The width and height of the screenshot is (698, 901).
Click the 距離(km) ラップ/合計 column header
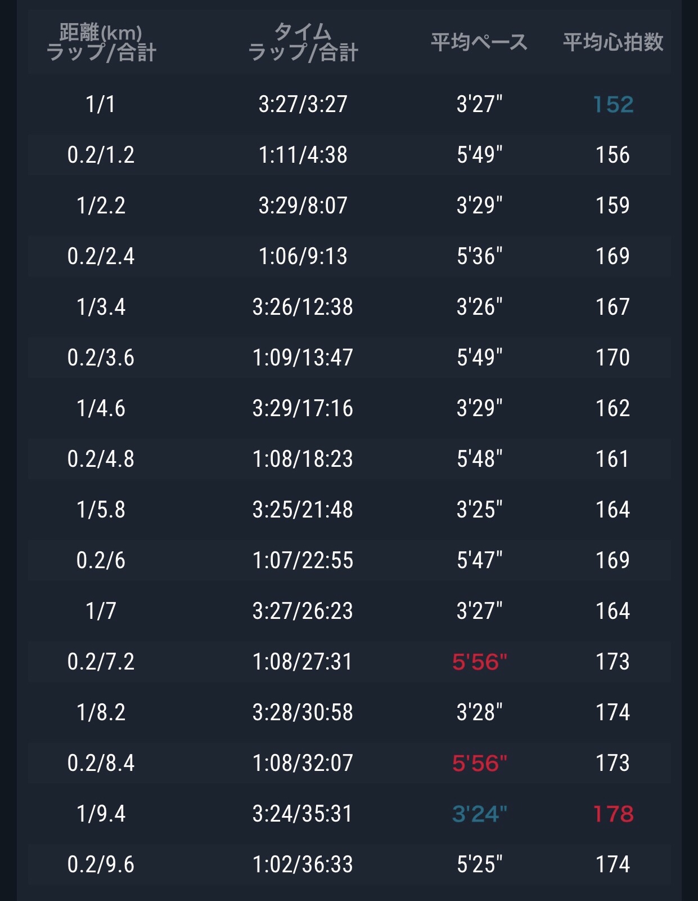101,42
